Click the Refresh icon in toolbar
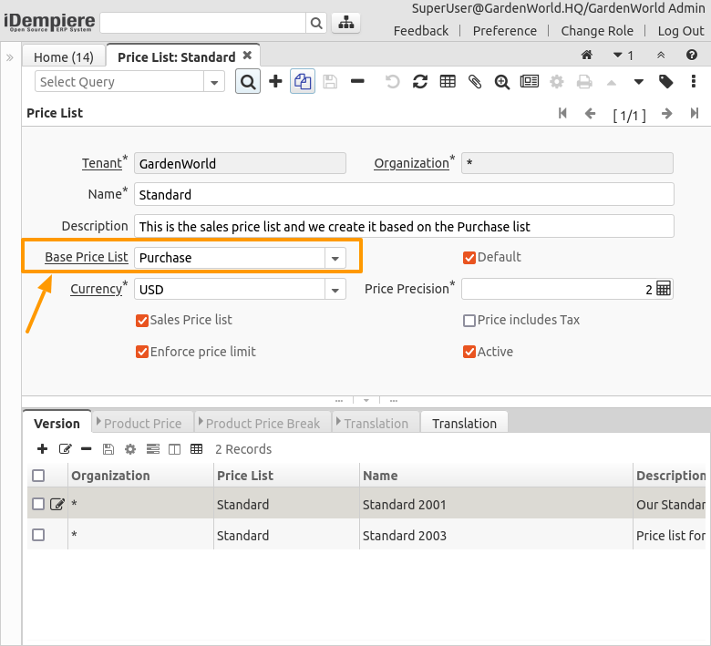The height and width of the screenshot is (646, 711). tap(420, 82)
